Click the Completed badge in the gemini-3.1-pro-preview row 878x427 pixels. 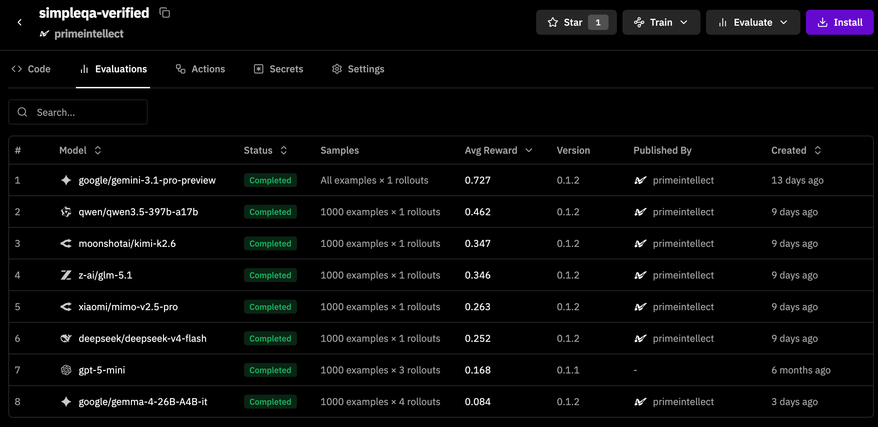[270, 180]
